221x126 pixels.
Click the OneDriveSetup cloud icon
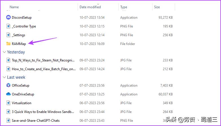click(x=8, y=94)
